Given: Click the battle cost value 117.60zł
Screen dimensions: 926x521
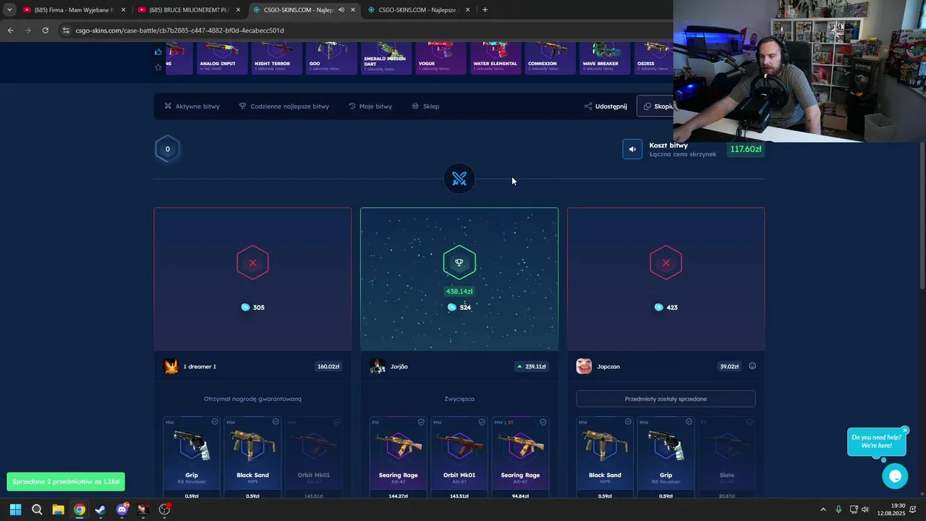Looking at the screenshot, I should pyautogui.click(x=745, y=149).
